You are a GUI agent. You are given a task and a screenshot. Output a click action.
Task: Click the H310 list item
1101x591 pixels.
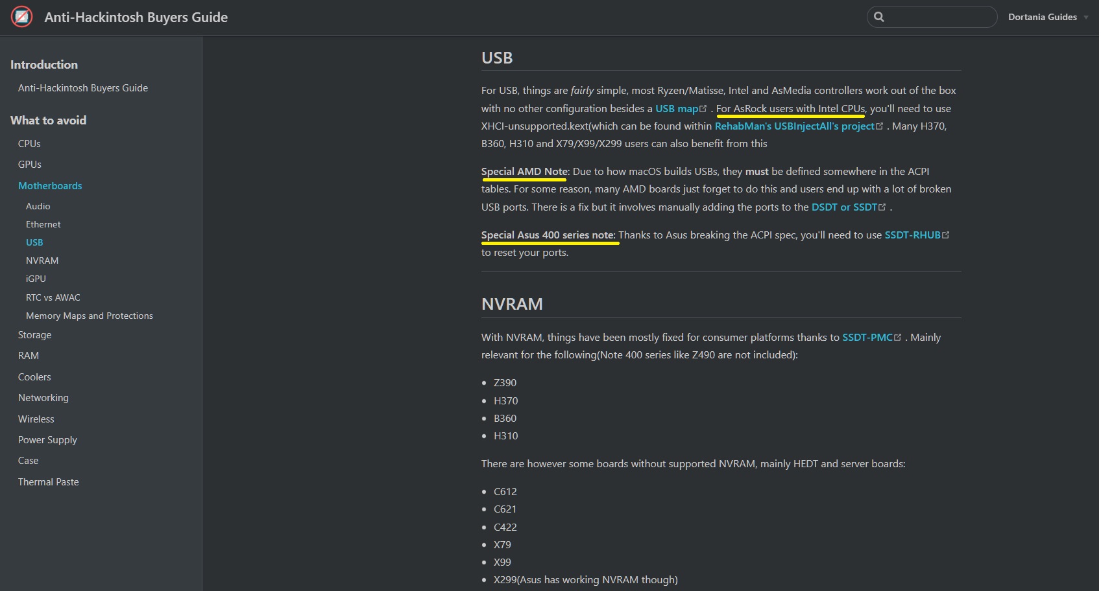(x=505, y=436)
